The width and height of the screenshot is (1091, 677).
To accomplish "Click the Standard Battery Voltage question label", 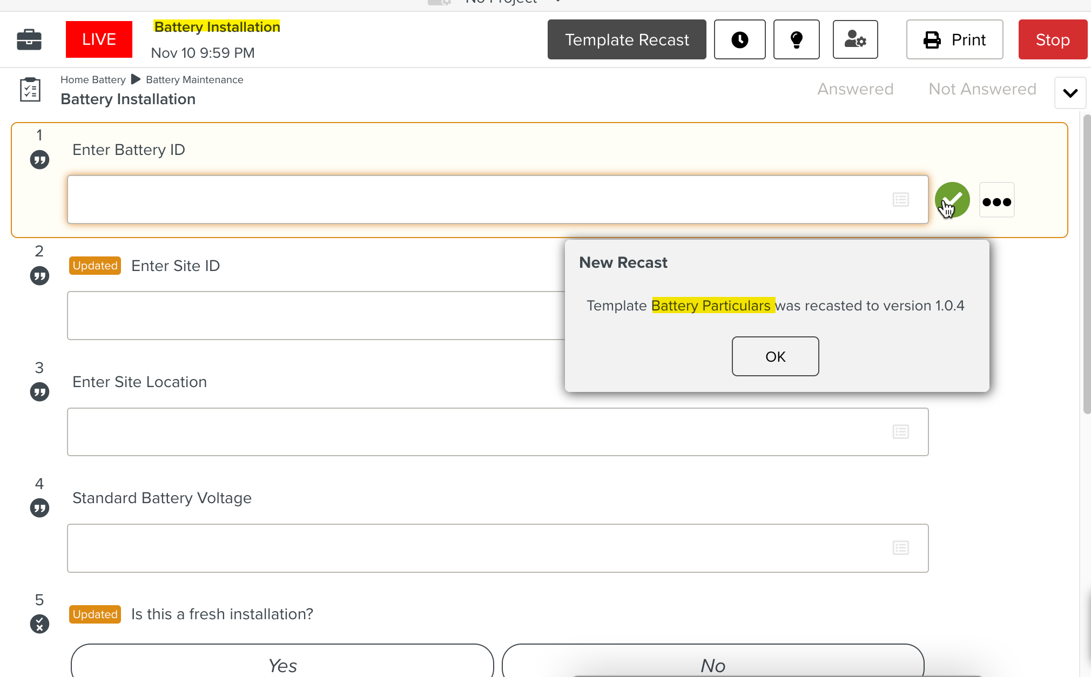I will click(162, 498).
